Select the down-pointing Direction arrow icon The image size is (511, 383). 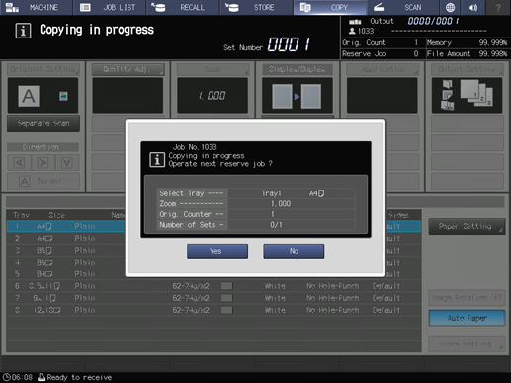pos(67,163)
